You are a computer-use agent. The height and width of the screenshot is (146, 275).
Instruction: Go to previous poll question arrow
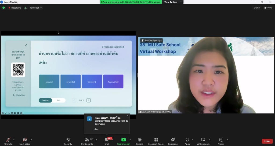pyautogui.click(x=74, y=100)
